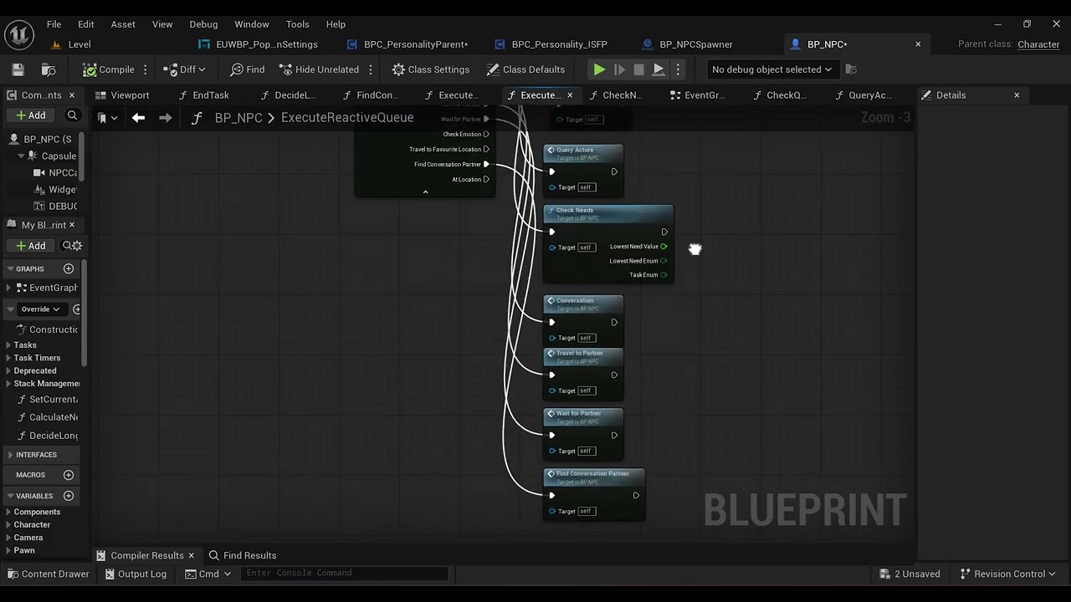Close the BP_NPC asset tab
Image resolution: width=1071 pixels, height=602 pixels.
coord(918,44)
